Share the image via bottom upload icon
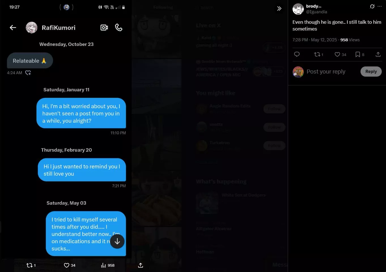The height and width of the screenshot is (272, 386). coord(140,265)
